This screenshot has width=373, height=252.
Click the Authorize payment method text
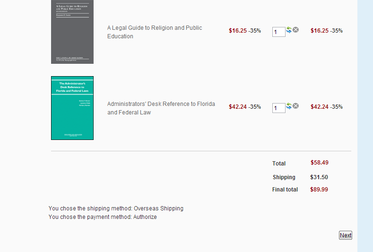145,217
